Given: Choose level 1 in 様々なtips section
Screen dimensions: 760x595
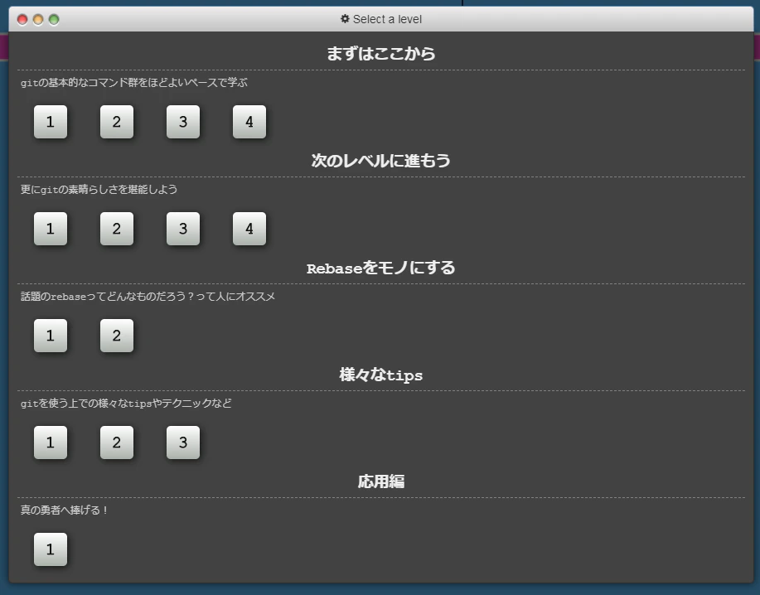Looking at the screenshot, I should (51, 443).
